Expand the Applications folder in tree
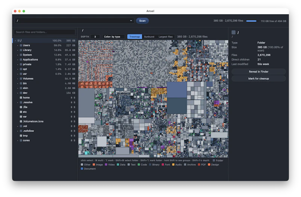 pyautogui.click(x=18, y=60)
